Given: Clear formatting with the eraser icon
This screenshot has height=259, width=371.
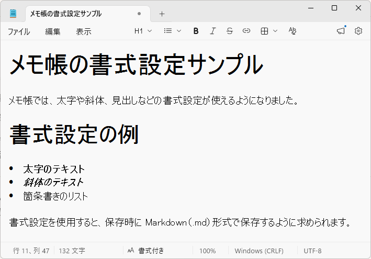Looking at the screenshot, I should 293,31.
